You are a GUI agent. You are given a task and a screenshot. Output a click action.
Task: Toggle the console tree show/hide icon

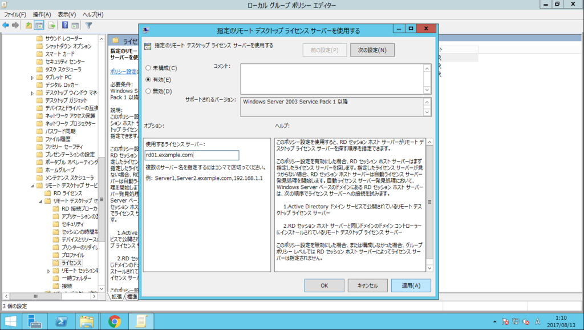click(39, 25)
